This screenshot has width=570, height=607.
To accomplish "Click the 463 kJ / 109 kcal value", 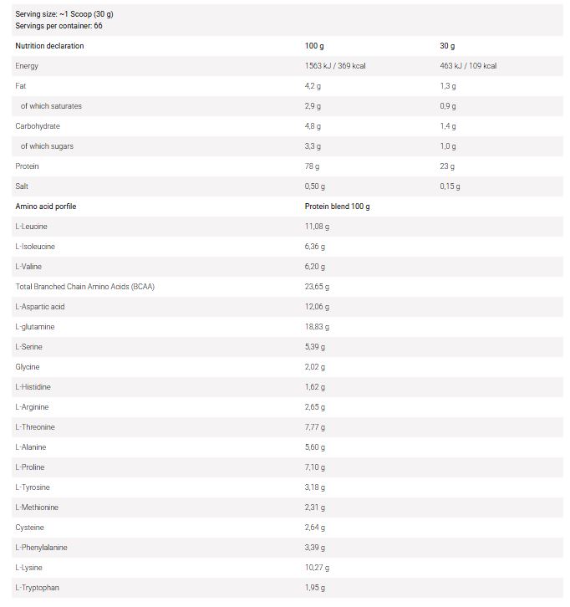I will [x=468, y=66].
